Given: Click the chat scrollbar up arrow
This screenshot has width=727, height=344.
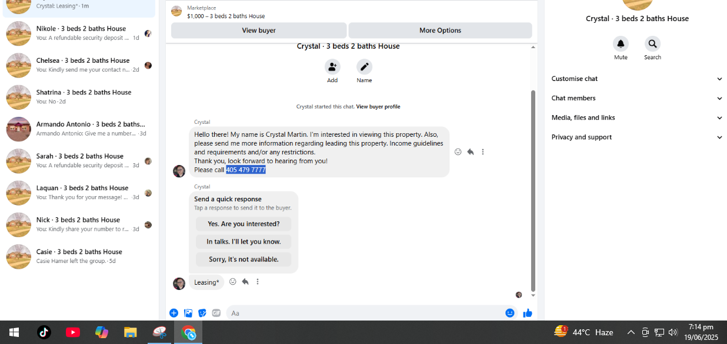Looking at the screenshot, I should [x=533, y=47].
